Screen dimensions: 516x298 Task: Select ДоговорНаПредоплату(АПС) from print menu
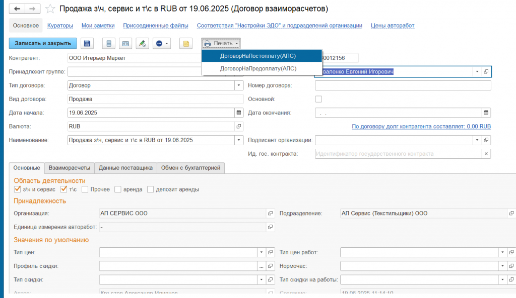[x=258, y=68]
